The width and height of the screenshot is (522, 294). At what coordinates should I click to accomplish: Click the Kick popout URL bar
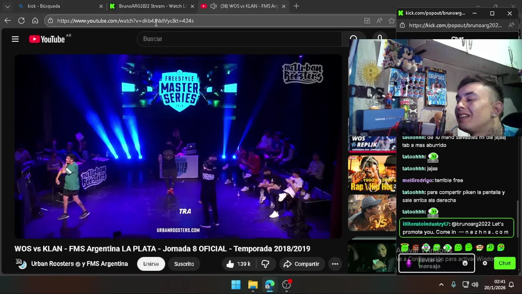click(455, 25)
